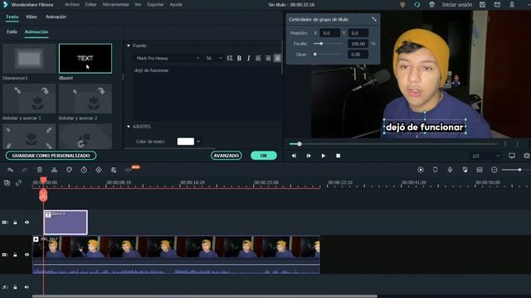531x298 pixels.
Task: Open the mail messages icon
Action: pyautogui.click(x=497, y=5)
